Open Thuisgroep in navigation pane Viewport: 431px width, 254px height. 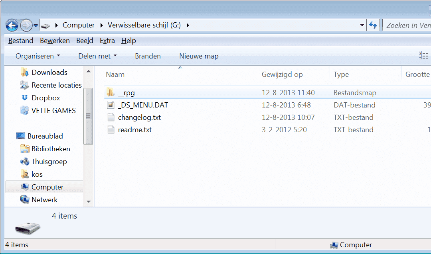pyautogui.click(x=49, y=162)
